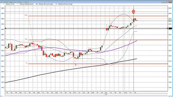Click the black price tag on right axis
This screenshot has width=173, height=97.
170,28
